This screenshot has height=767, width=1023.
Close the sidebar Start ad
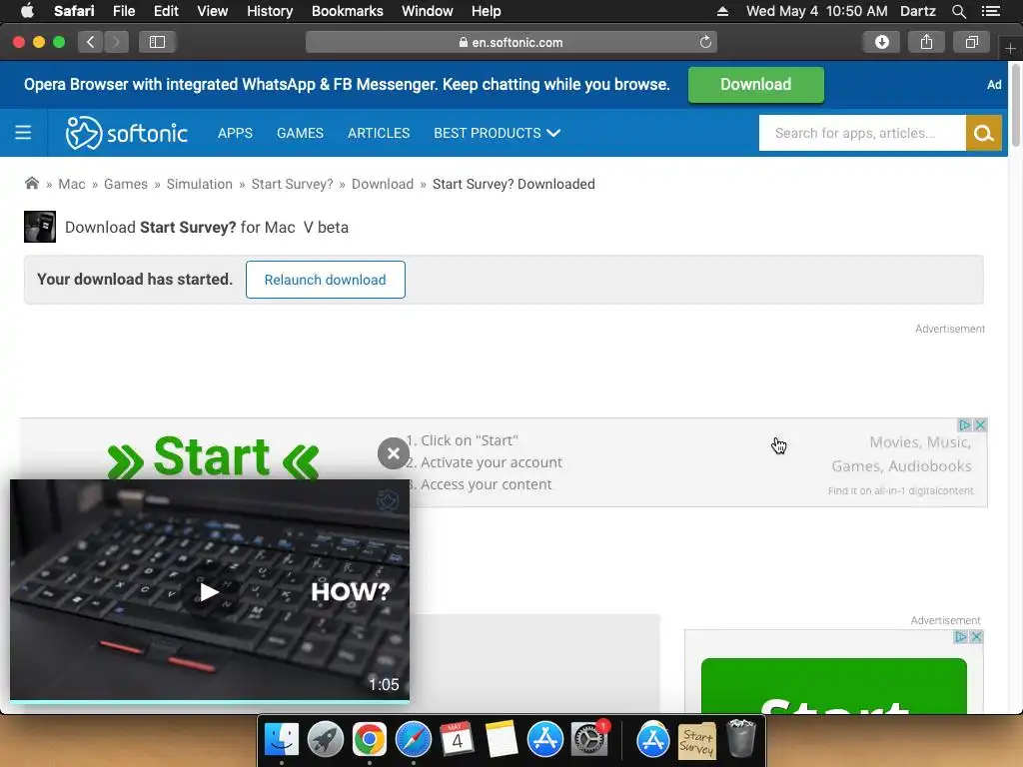[x=976, y=636]
